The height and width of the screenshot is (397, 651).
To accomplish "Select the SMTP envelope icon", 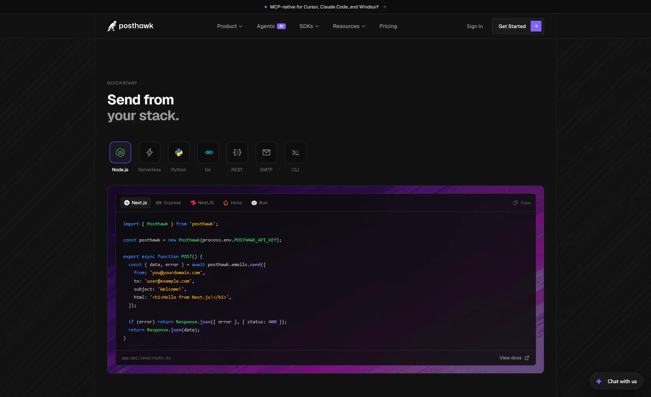I will point(266,152).
